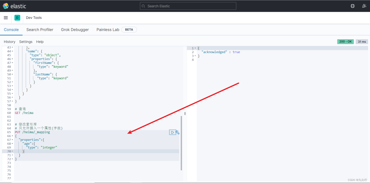Click the 31 ms time badge
This screenshot has height=183, width=370.
click(362, 42)
